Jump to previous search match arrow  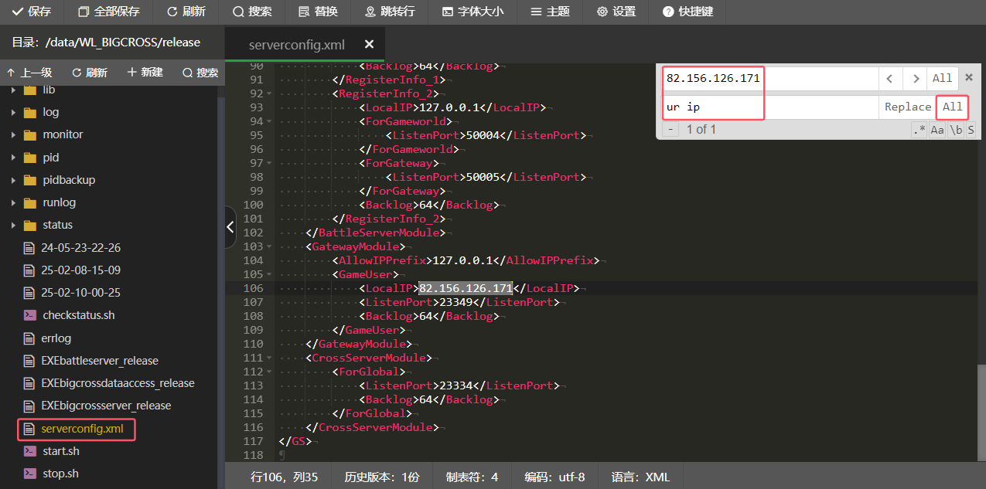(890, 78)
